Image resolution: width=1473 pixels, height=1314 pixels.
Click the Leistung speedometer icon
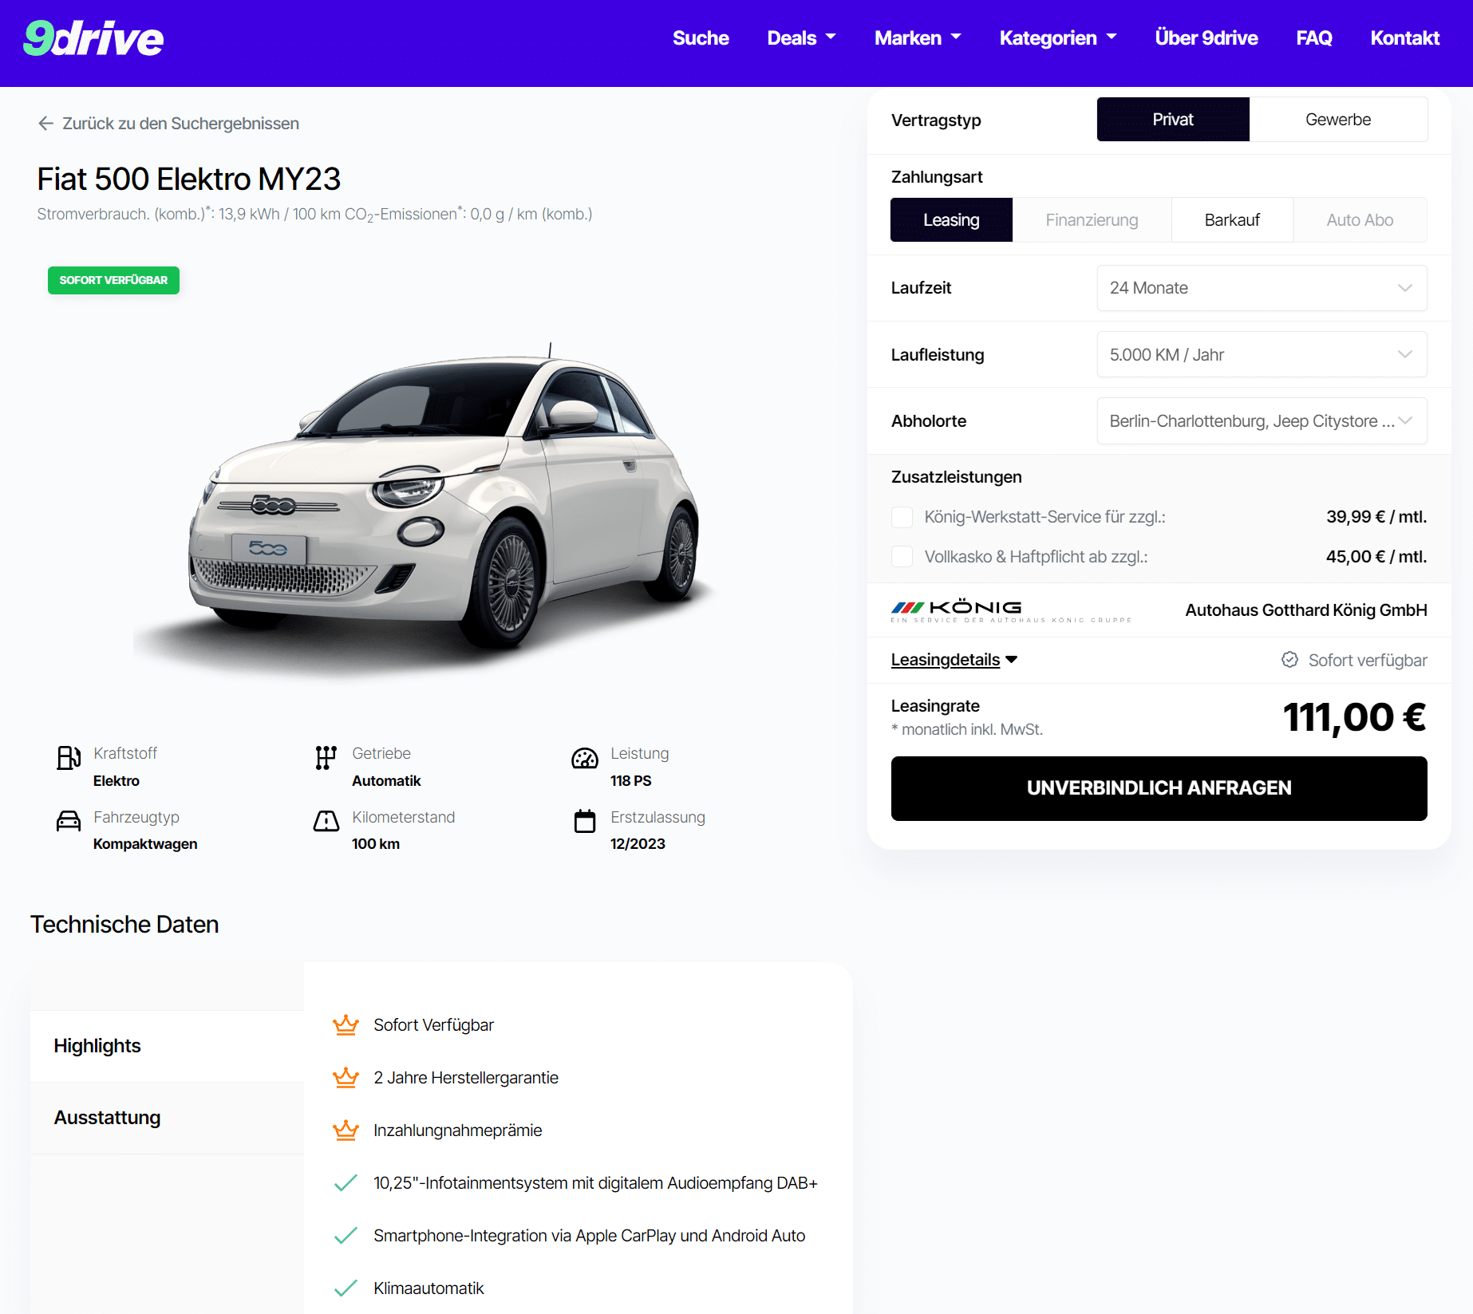[x=585, y=759]
